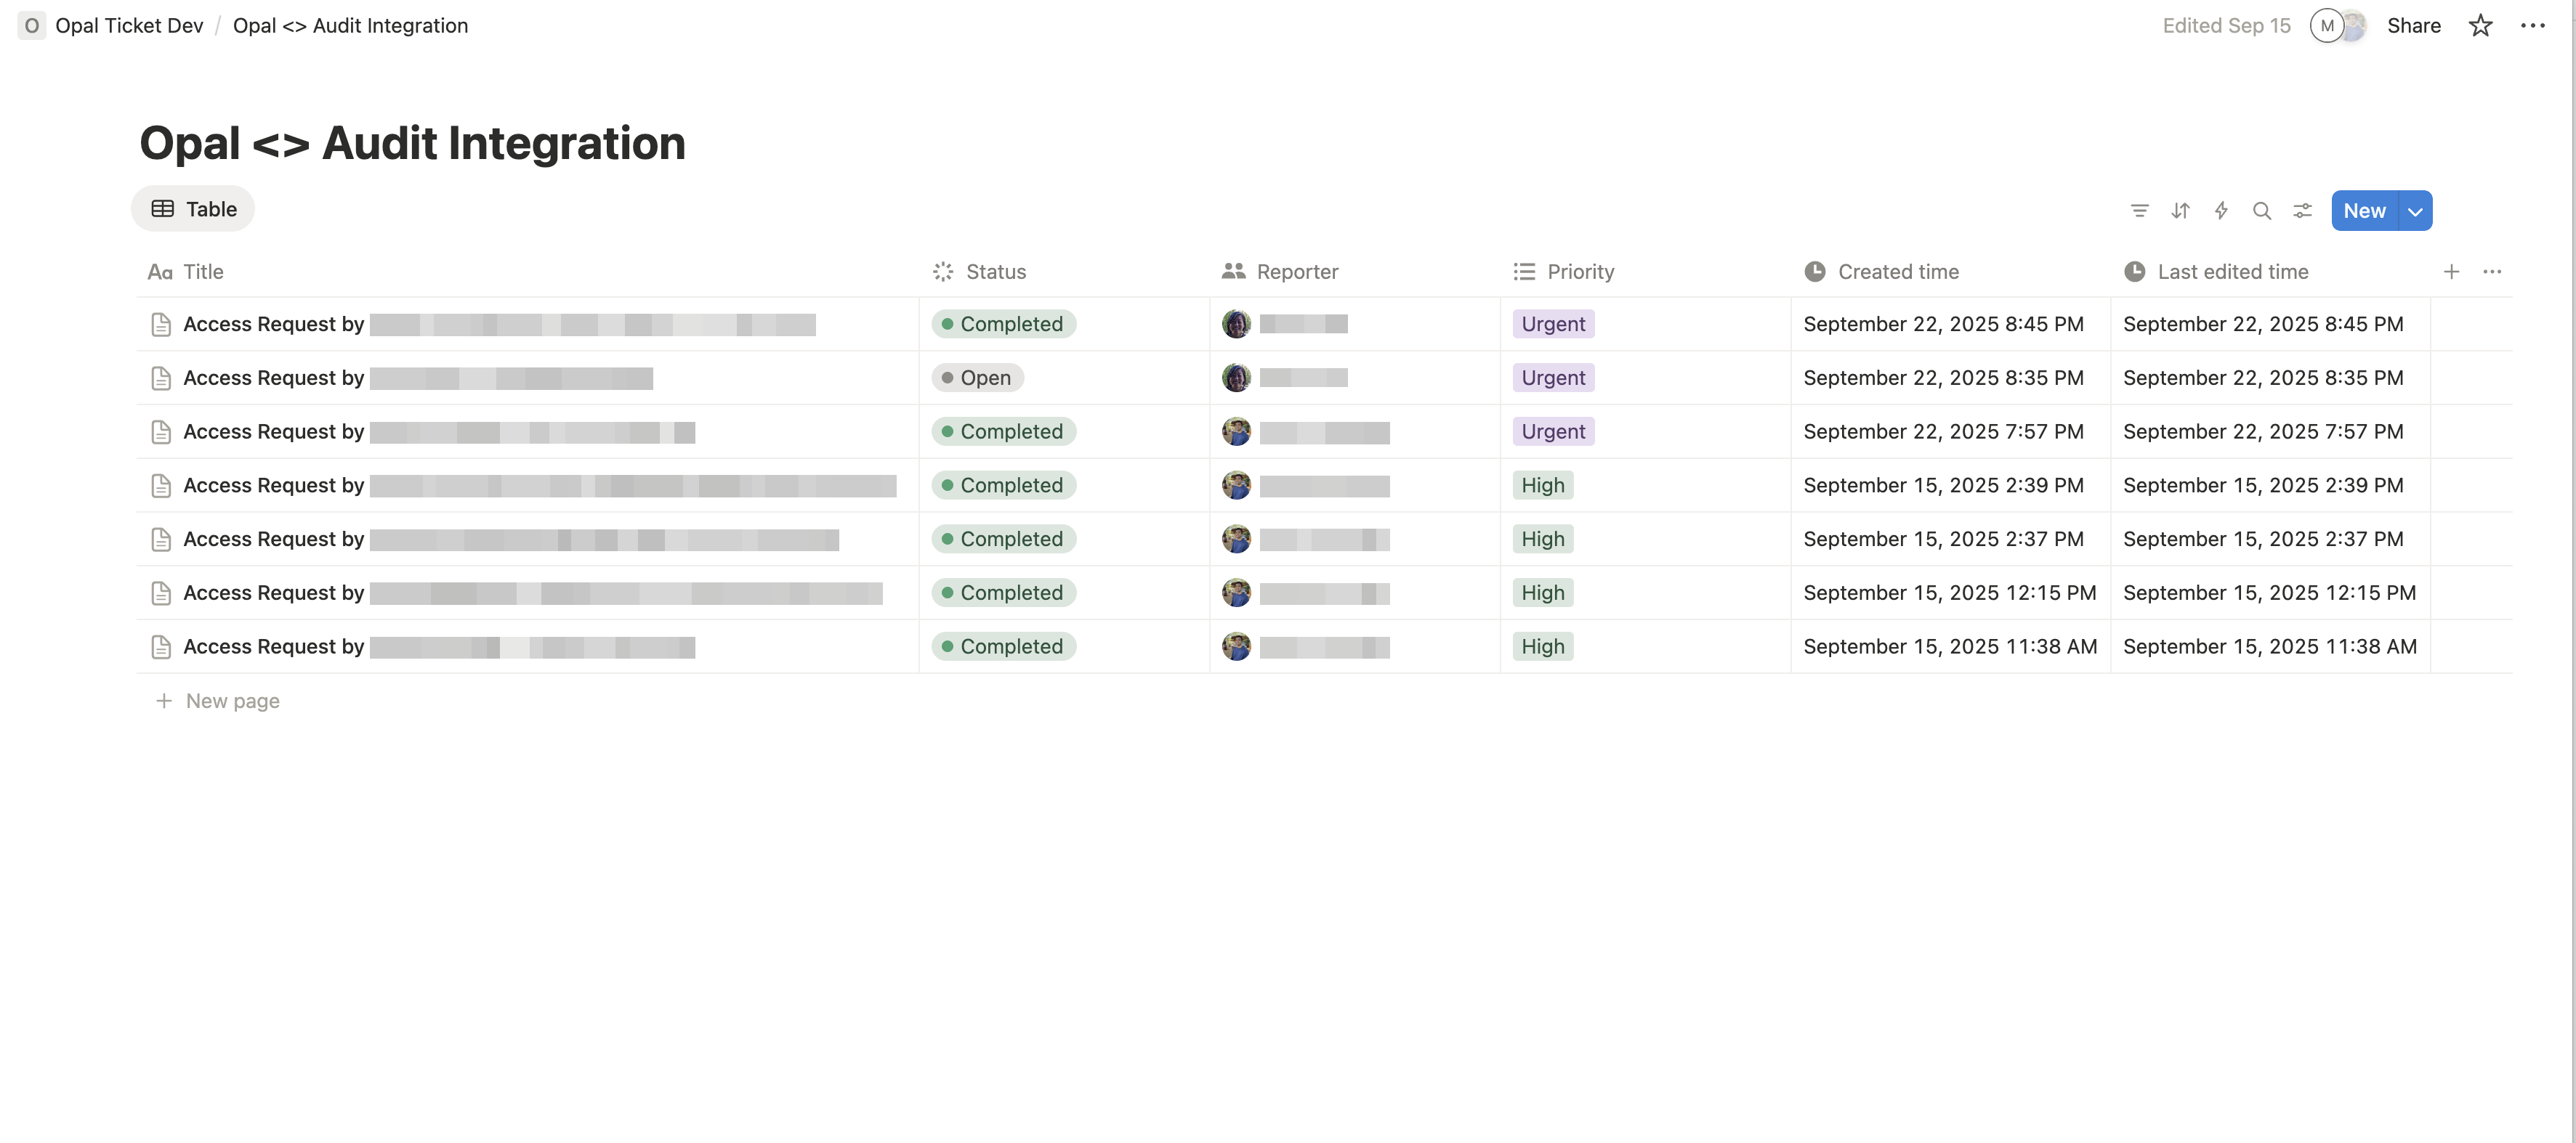Viewport: 2576px width, 1143px height.
Task: Open table column options ellipsis in header
Action: (2492, 272)
